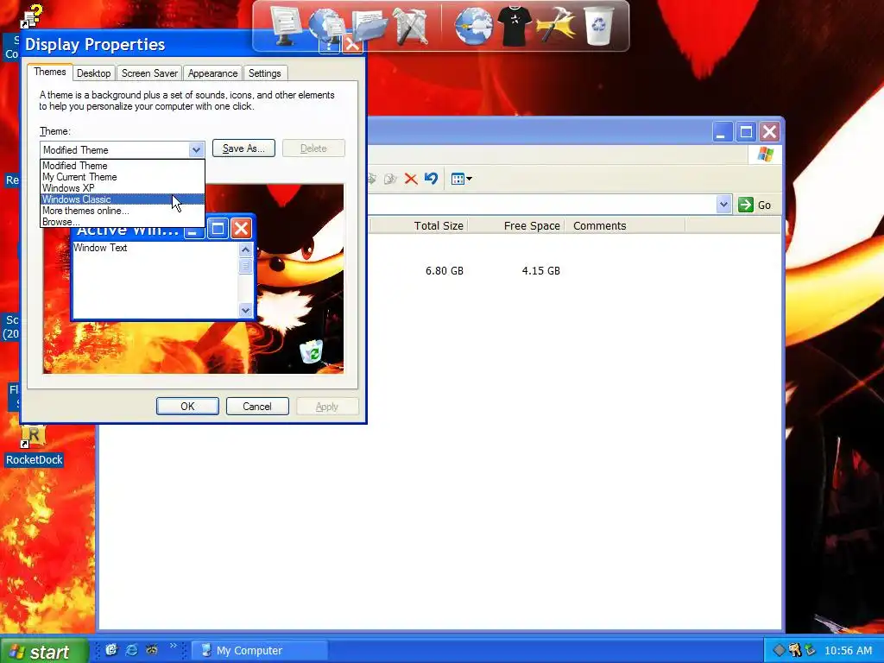Click the 4.15 GB free space value
This screenshot has width=884, height=663.
[540, 270]
